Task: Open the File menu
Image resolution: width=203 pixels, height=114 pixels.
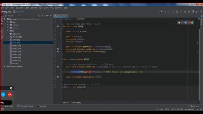Action: coord(2,8)
